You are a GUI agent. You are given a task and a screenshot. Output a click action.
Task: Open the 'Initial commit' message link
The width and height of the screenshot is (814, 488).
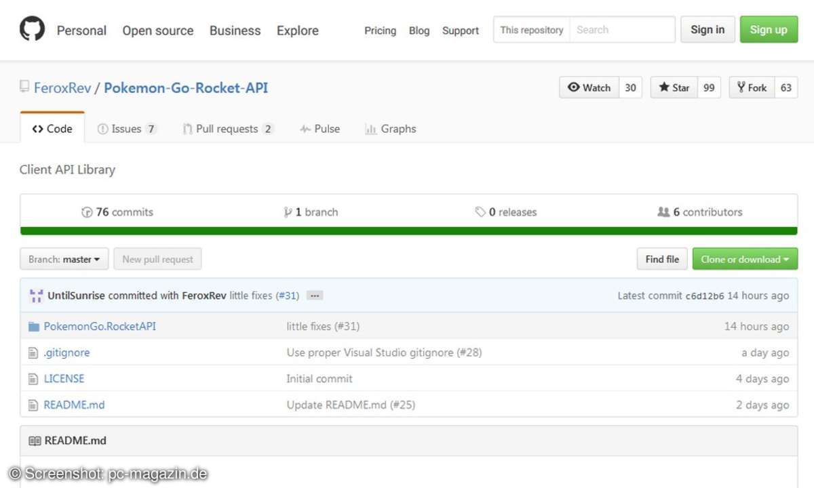click(x=319, y=378)
